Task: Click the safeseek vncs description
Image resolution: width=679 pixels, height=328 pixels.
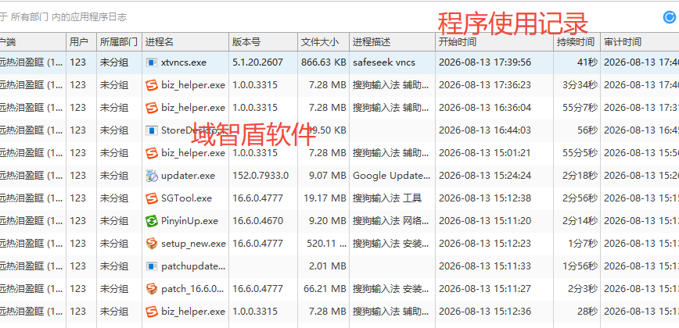Action: click(x=383, y=62)
